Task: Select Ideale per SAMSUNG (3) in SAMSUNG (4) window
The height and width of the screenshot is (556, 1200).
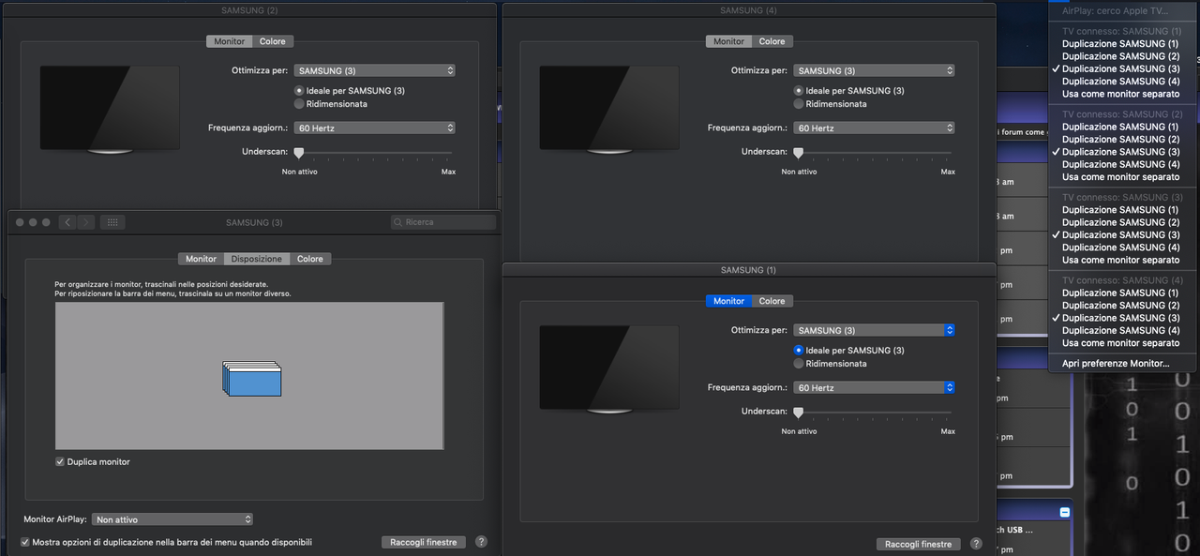Action: (799, 90)
